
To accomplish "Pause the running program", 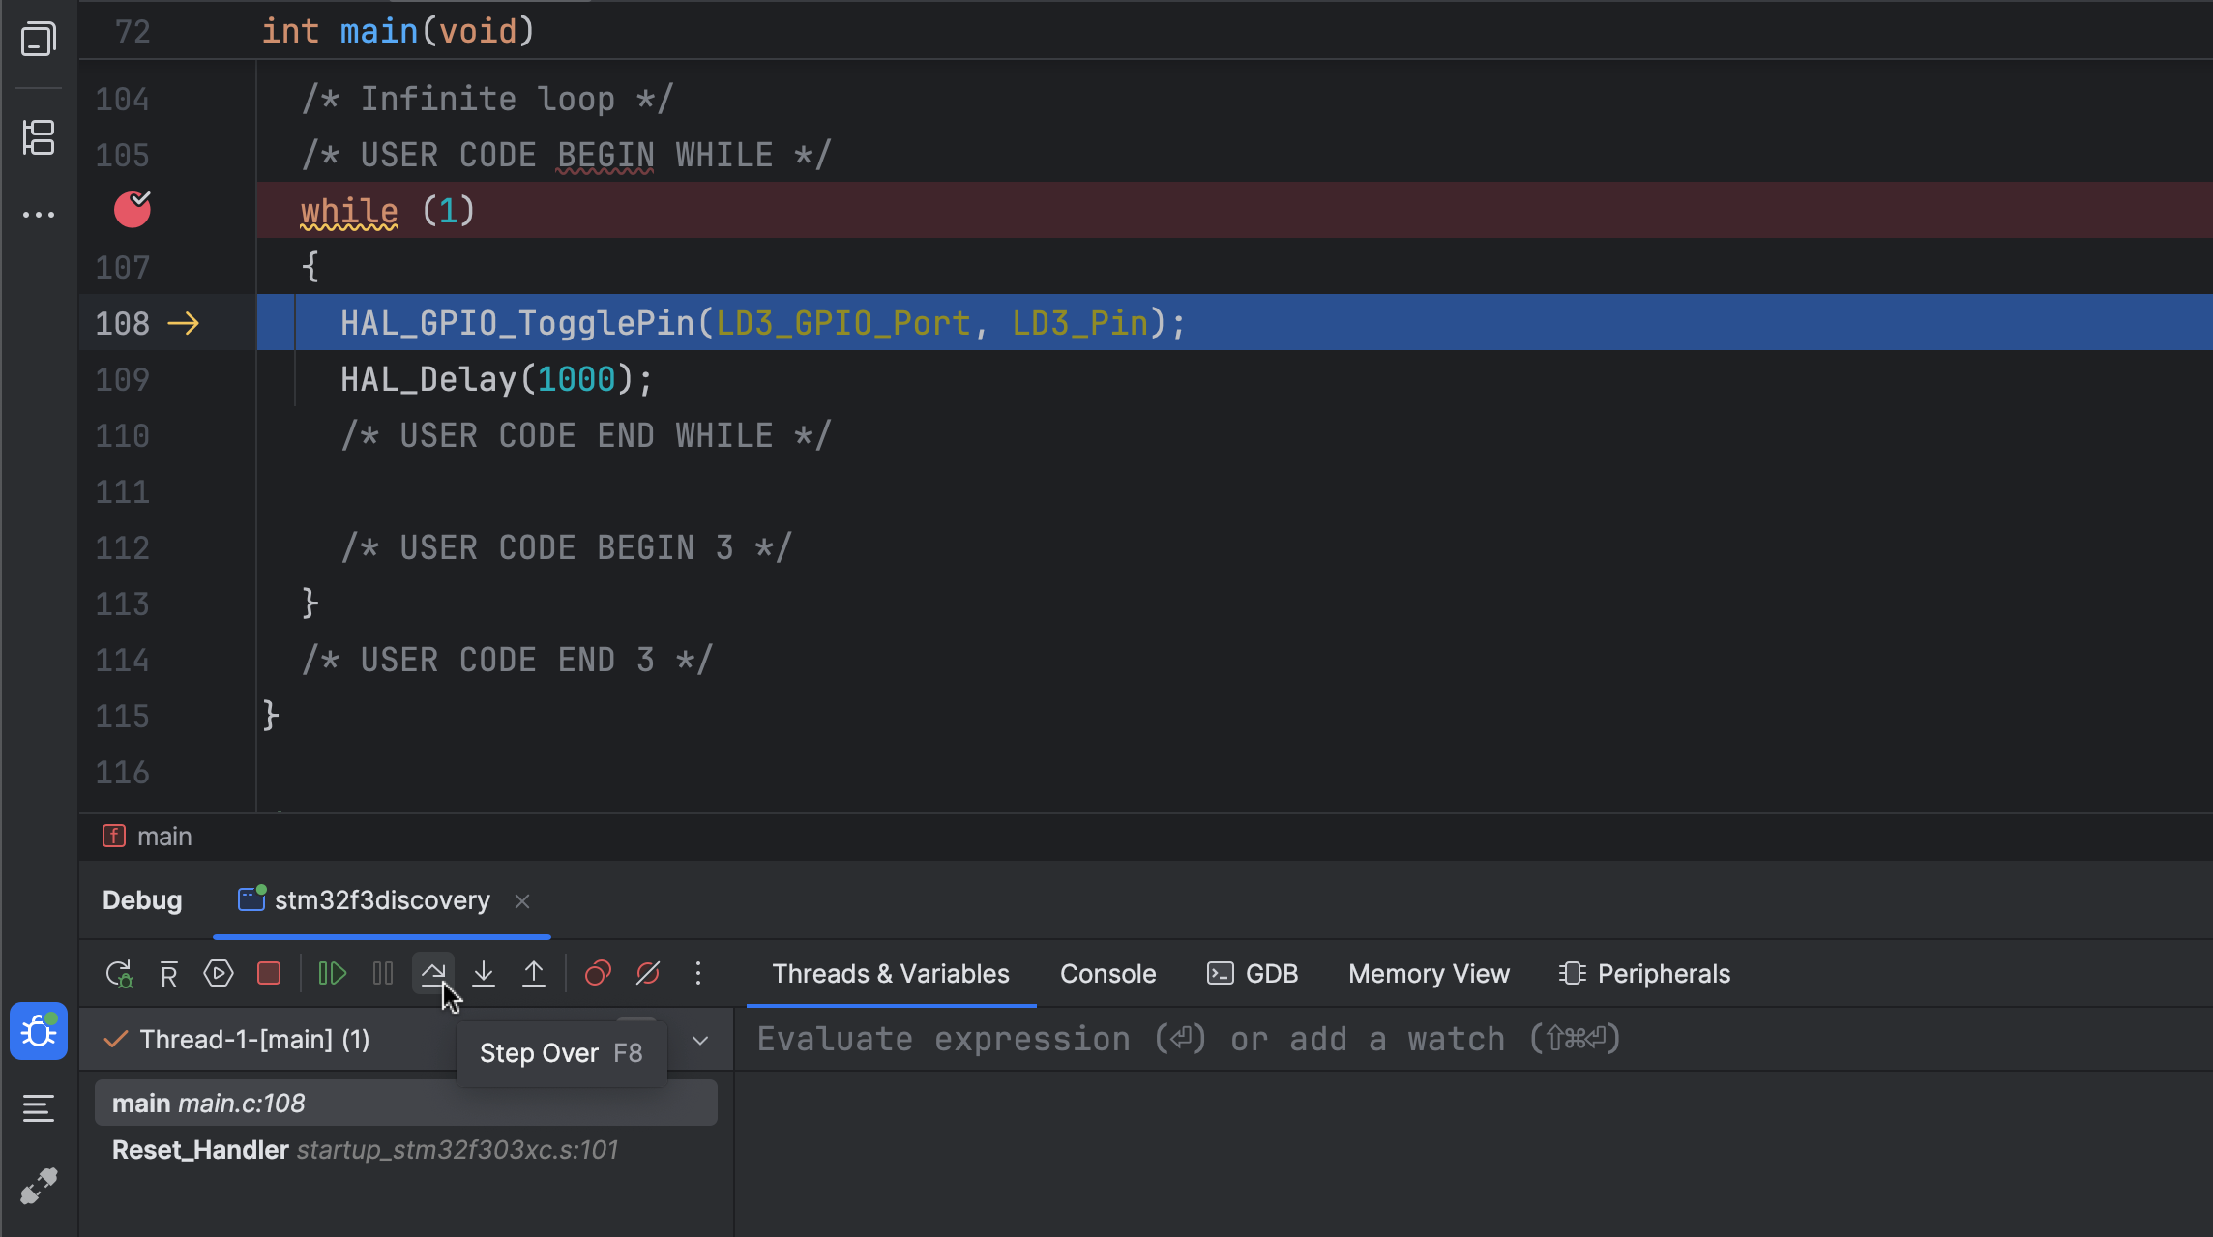I will pos(383,974).
